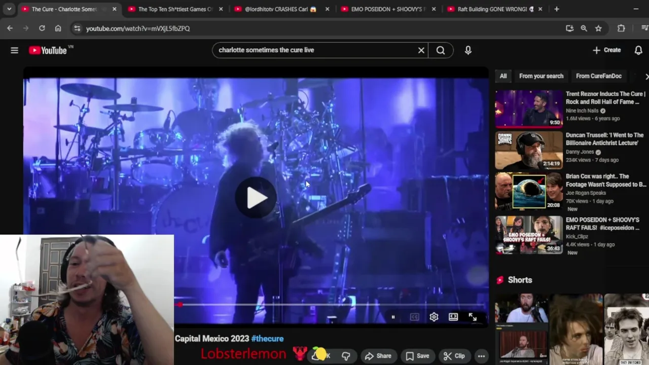Image resolution: width=649 pixels, height=365 pixels.
Task: Open EMO POSEIDON raft fails video title
Action: tap(603, 224)
